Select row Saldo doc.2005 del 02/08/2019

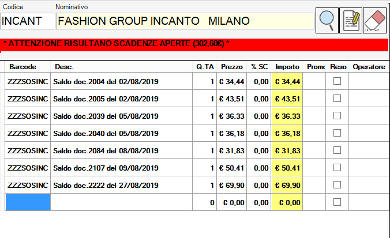tap(105, 99)
